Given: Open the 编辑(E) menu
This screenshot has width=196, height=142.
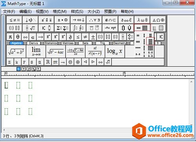Looking at the screenshot, I should coord(25,12).
